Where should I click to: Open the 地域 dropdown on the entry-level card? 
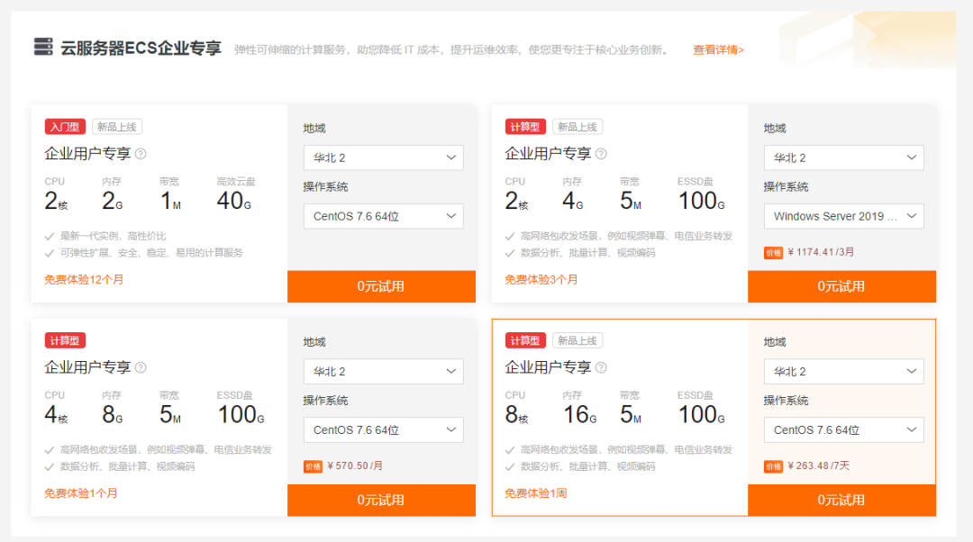pyautogui.click(x=383, y=158)
